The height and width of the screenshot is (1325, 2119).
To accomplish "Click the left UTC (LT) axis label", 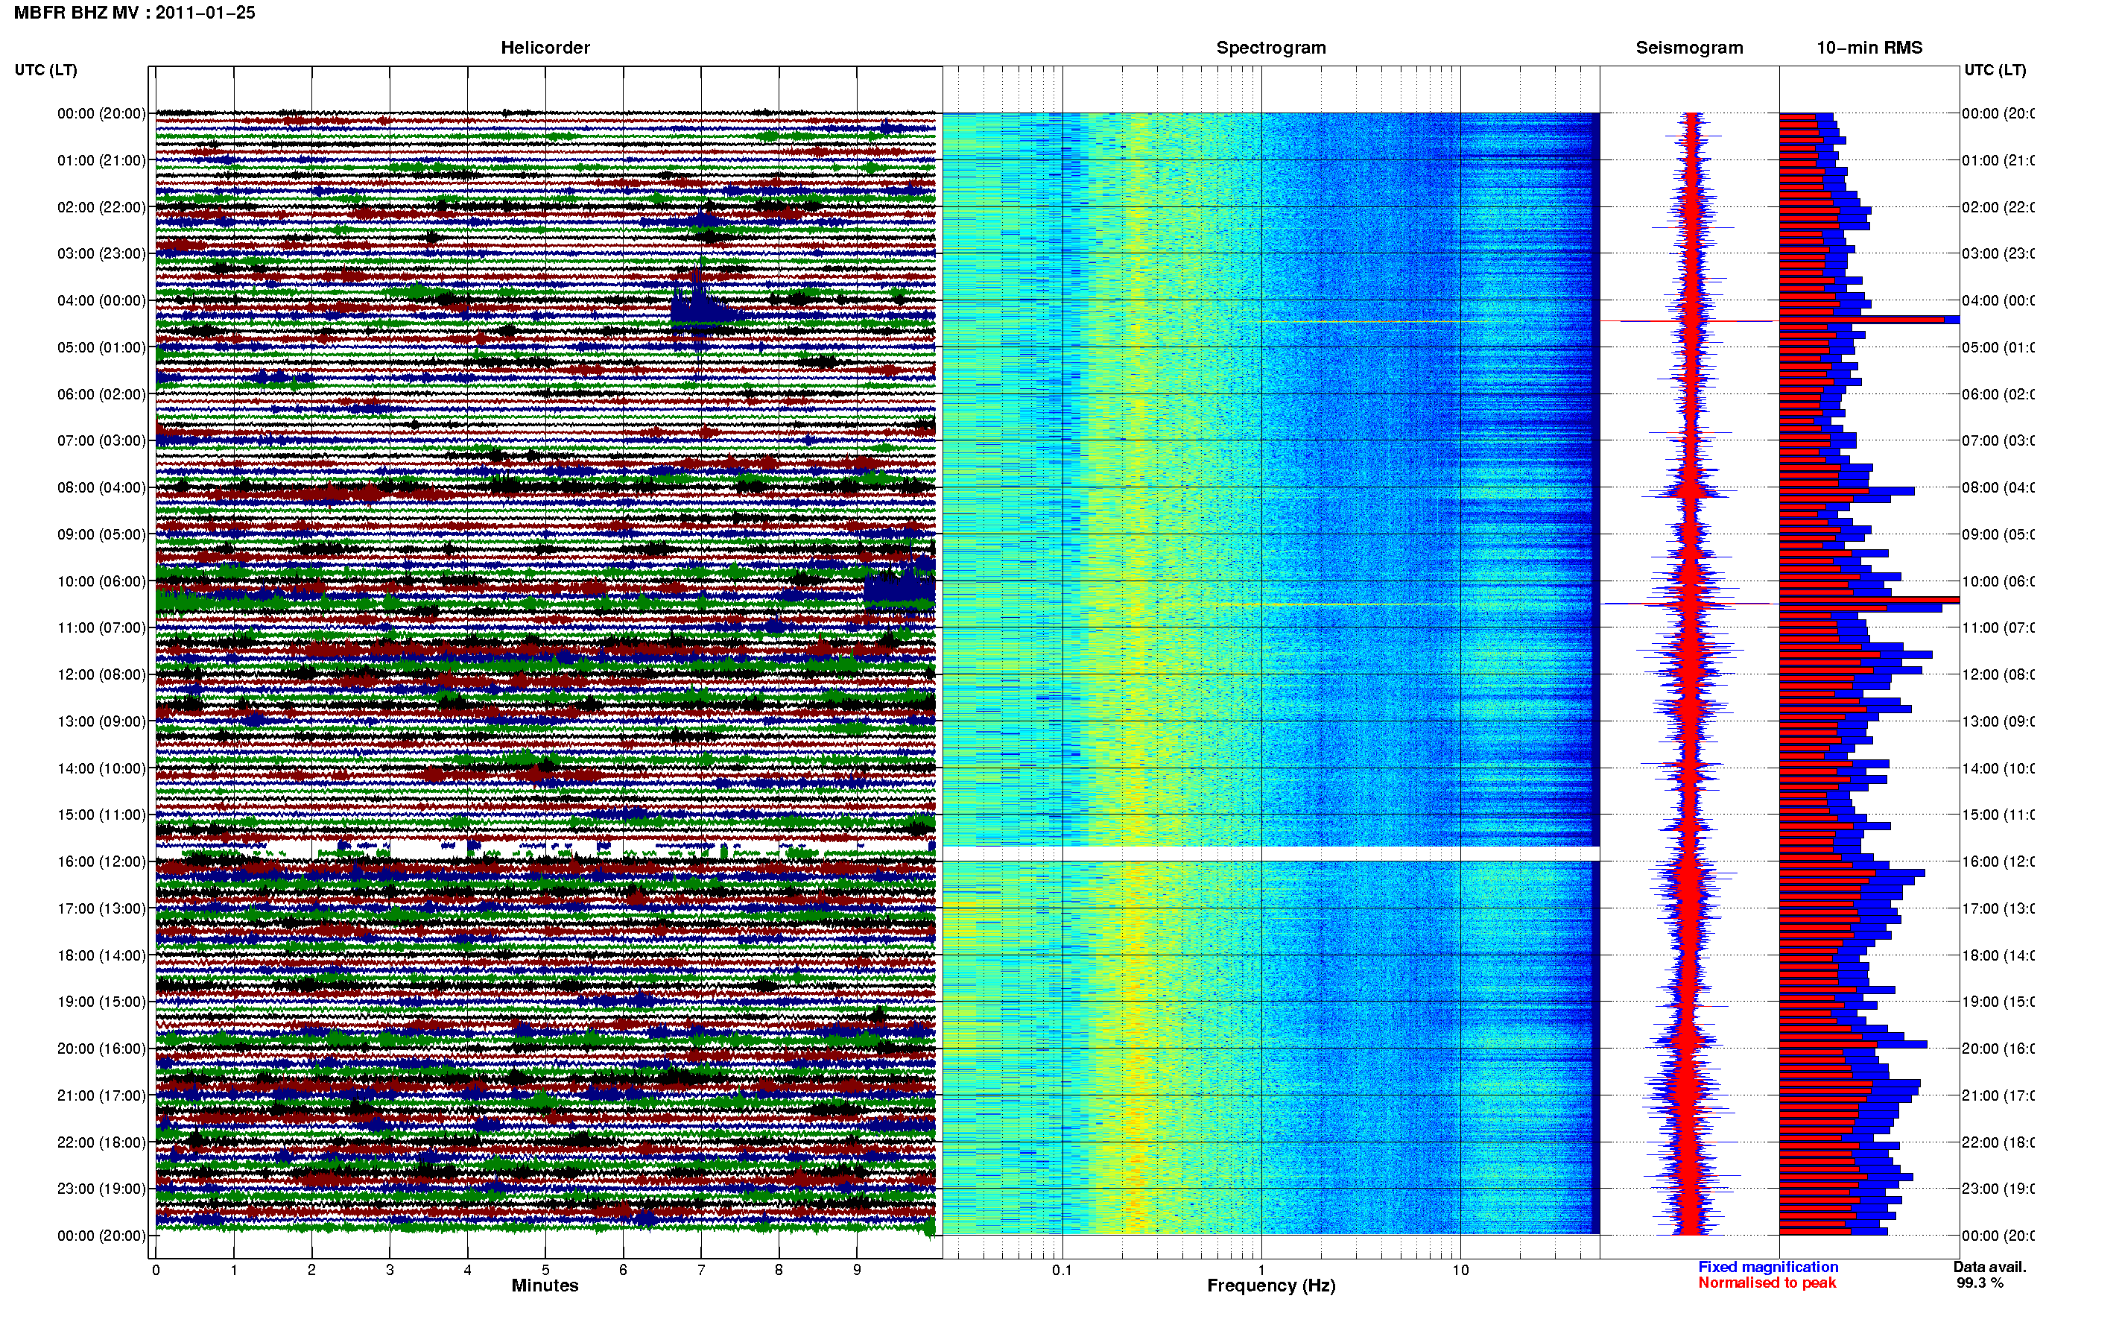I will (45, 70).
